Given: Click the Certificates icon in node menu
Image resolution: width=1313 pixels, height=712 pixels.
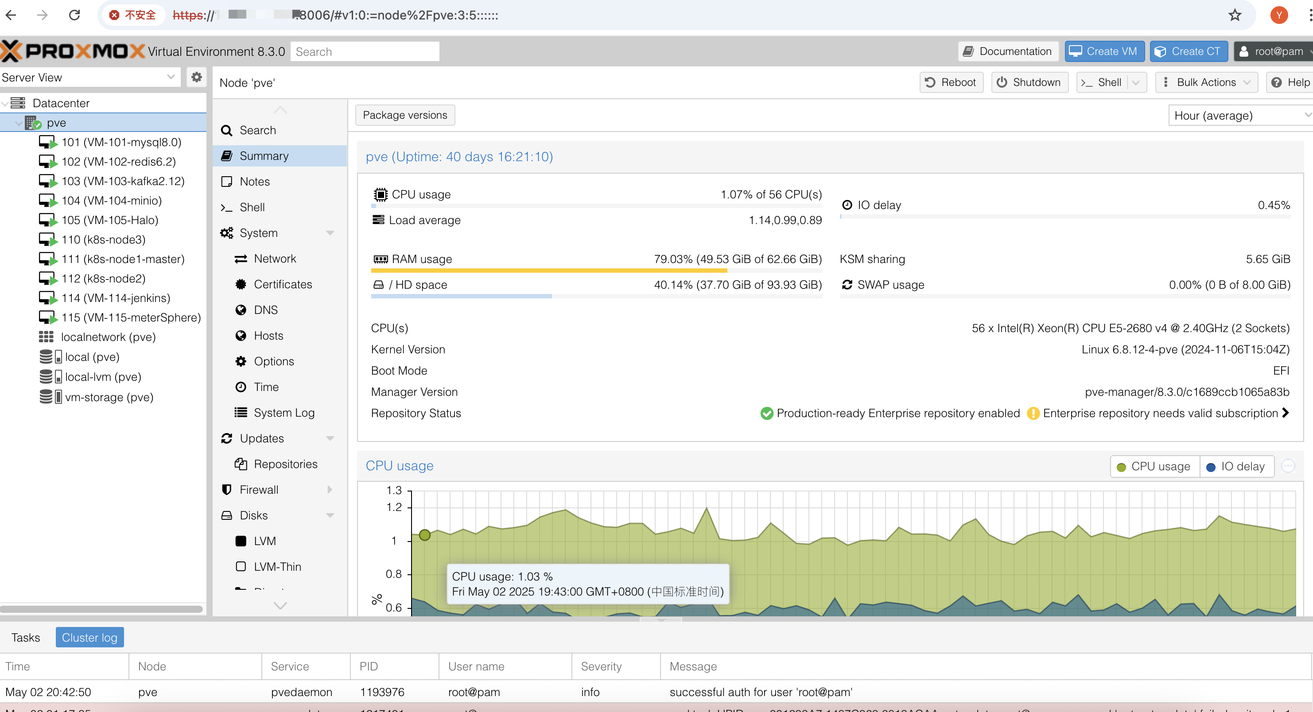Looking at the screenshot, I should coord(241,284).
